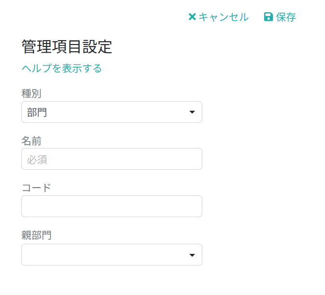Click the X icon beside キャンセル
The height and width of the screenshot is (295, 325).
click(192, 17)
